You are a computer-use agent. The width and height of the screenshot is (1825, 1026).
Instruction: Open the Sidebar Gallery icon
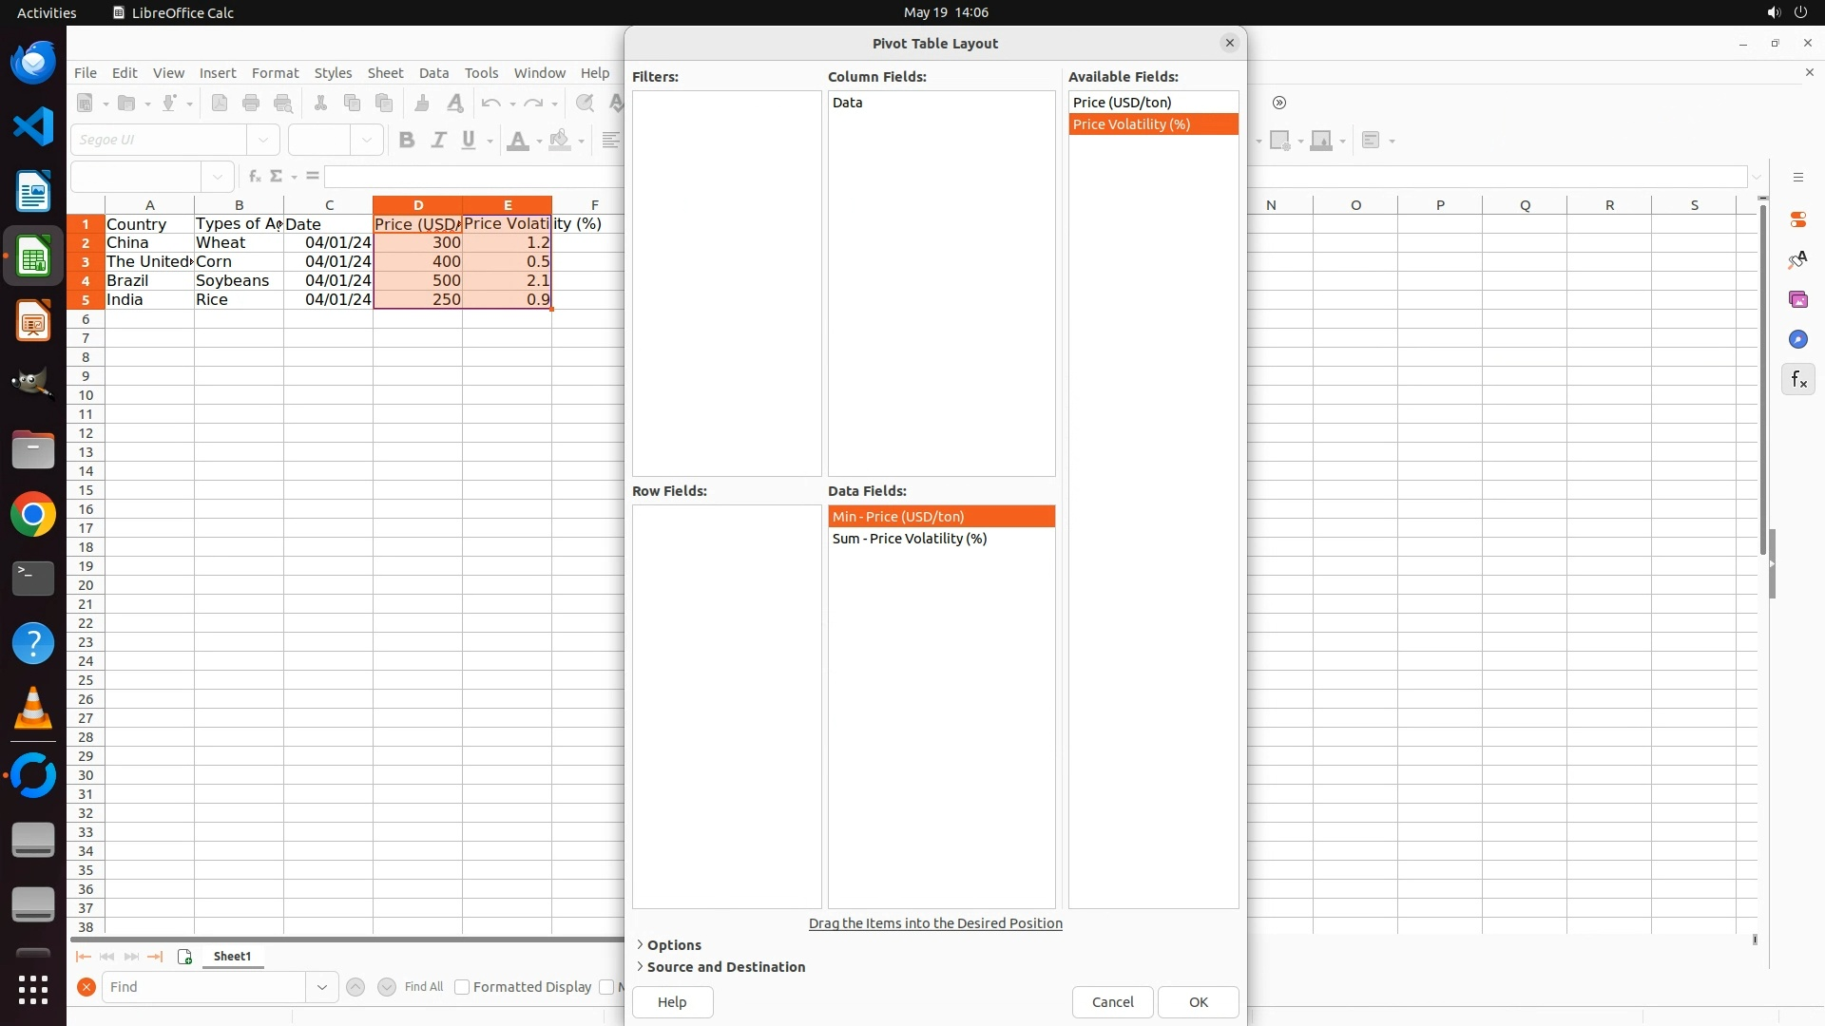tap(1797, 300)
